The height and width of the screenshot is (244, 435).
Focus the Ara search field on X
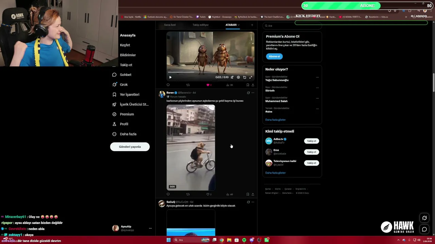coord(292,26)
